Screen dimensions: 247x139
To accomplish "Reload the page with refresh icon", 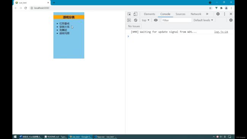I will coord(26,8).
